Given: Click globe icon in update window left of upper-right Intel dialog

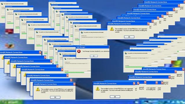Looking at the screenshot, I should pos(82,32).
